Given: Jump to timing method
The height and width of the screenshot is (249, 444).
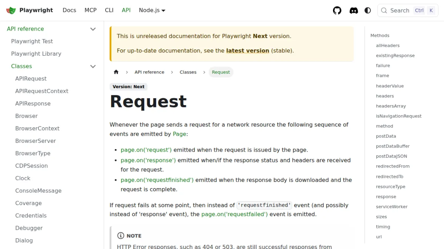Looking at the screenshot, I should coord(383,227).
